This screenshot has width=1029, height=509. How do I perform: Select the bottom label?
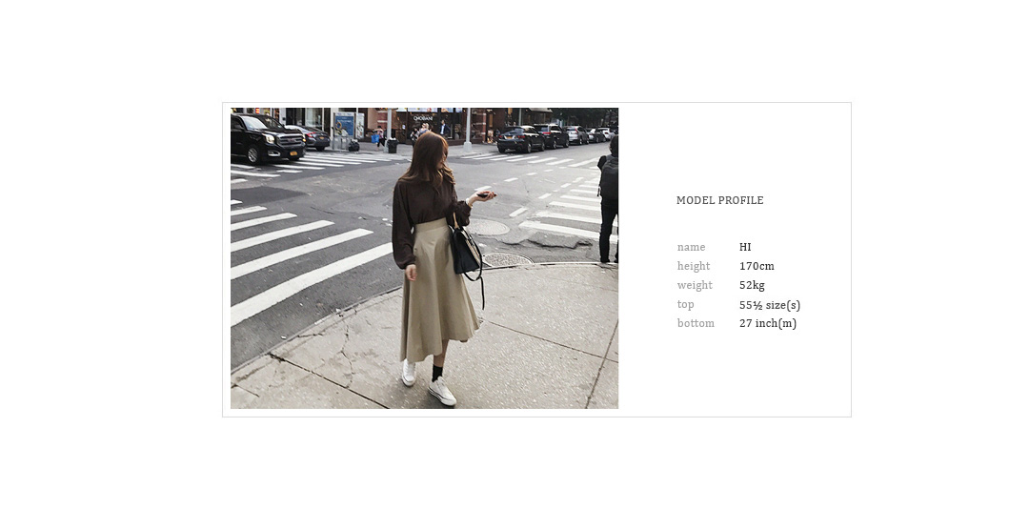[696, 323]
